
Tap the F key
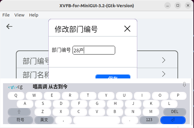[x=79, y=104]
